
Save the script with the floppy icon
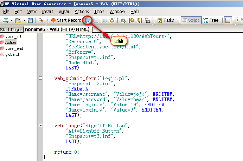click(30, 20)
